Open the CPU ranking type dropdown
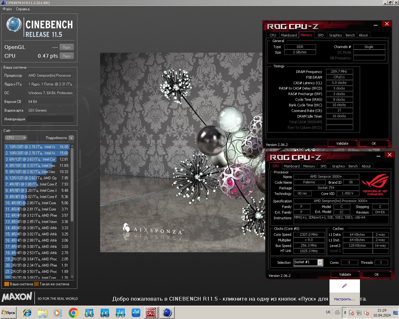 click(16, 138)
